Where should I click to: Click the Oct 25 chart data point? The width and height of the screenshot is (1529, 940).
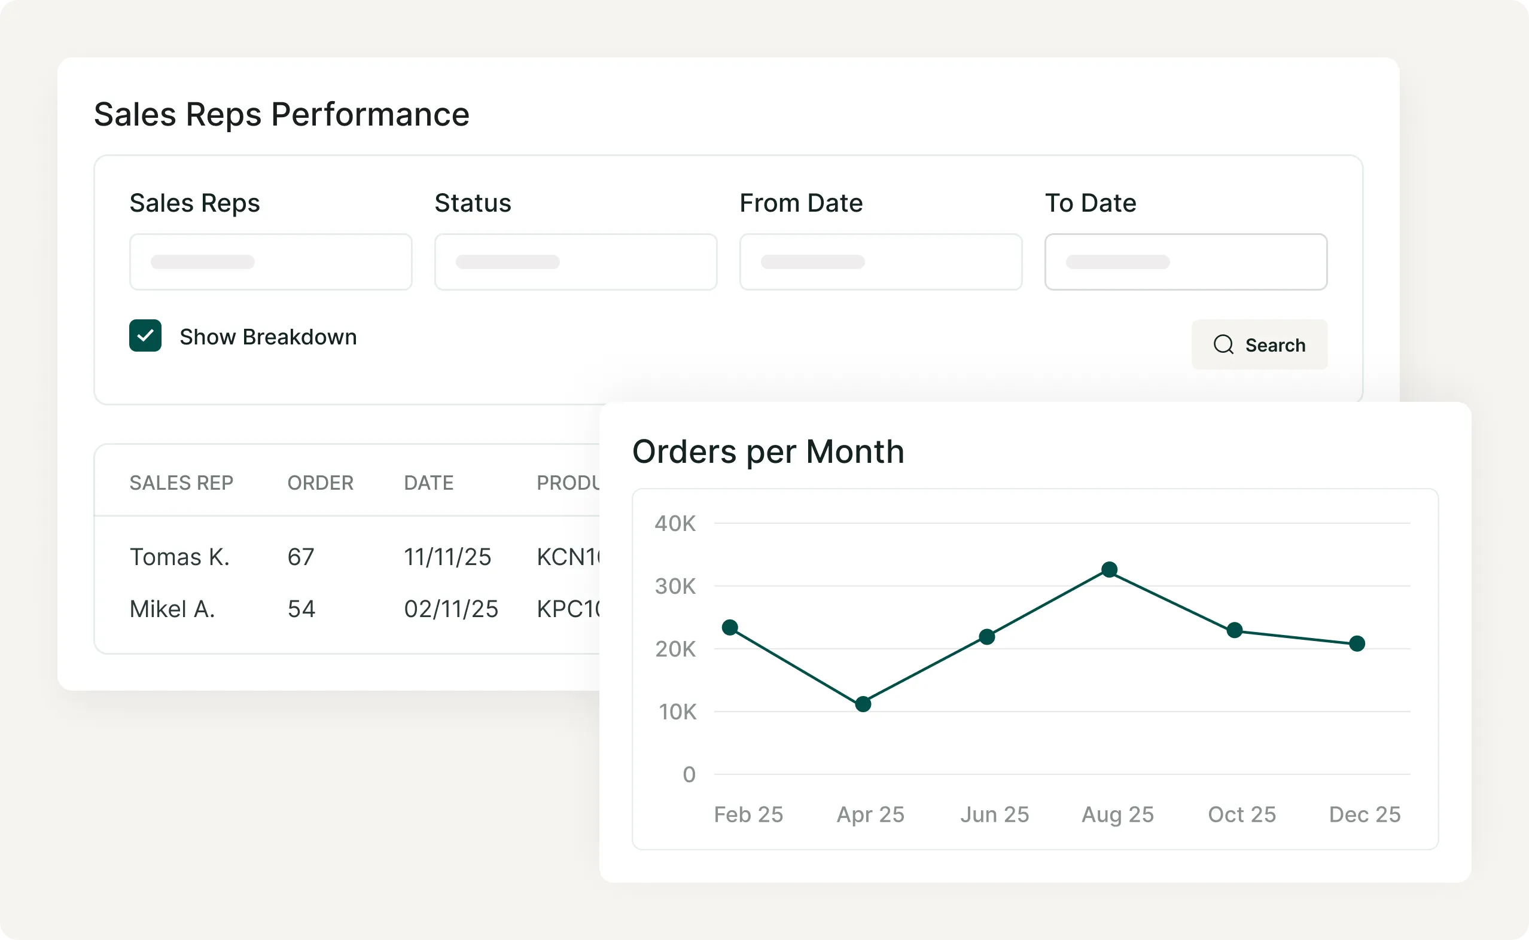pyautogui.click(x=1235, y=630)
